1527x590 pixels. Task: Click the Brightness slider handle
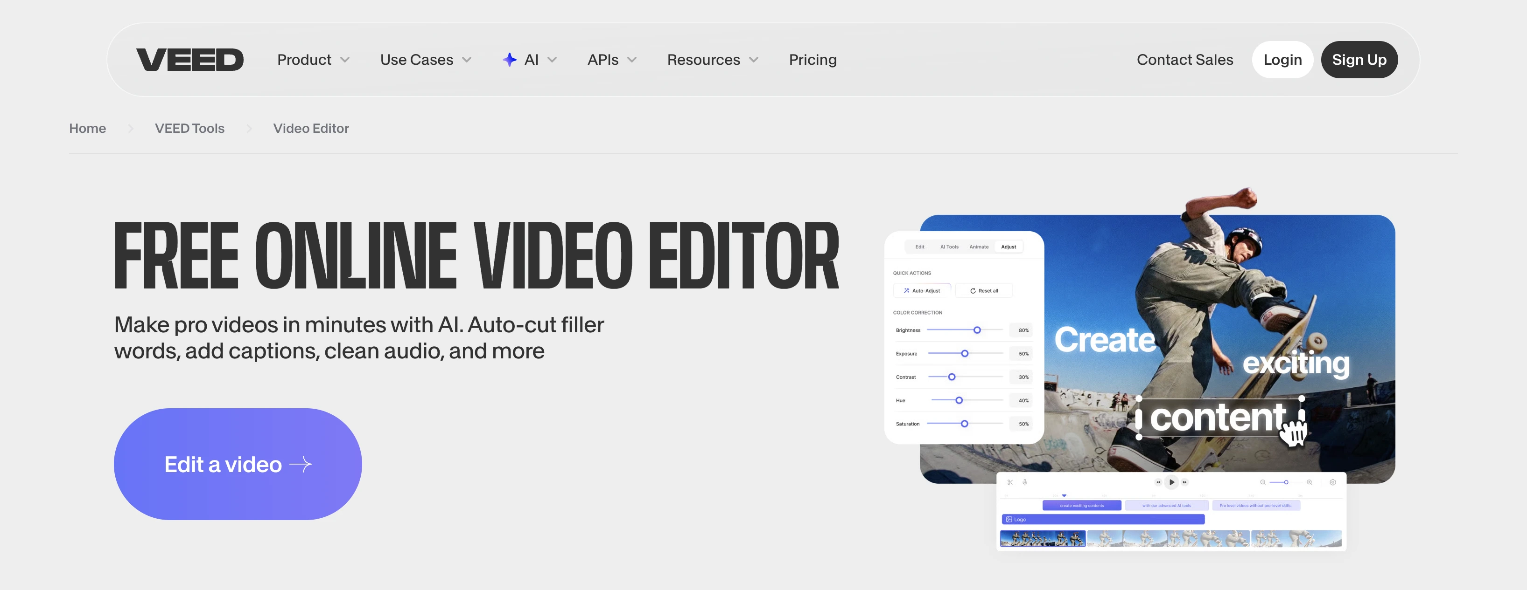coord(977,330)
